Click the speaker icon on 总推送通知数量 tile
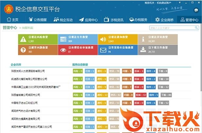202x133 pixels. coord(103,39)
